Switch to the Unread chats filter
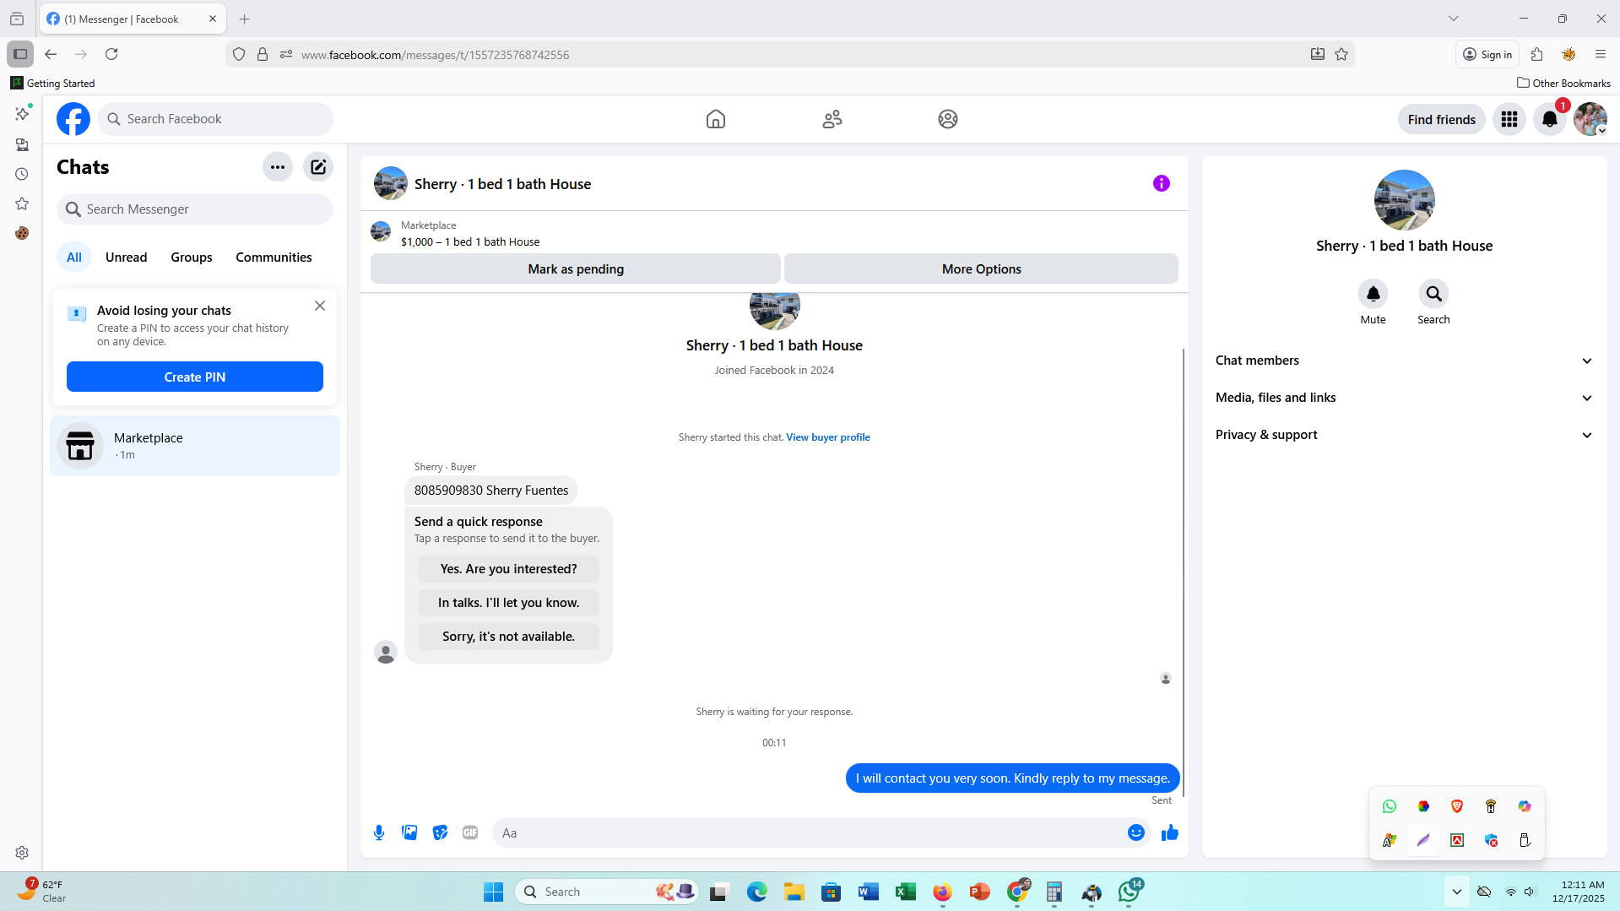 pyautogui.click(x=126, y=258)
